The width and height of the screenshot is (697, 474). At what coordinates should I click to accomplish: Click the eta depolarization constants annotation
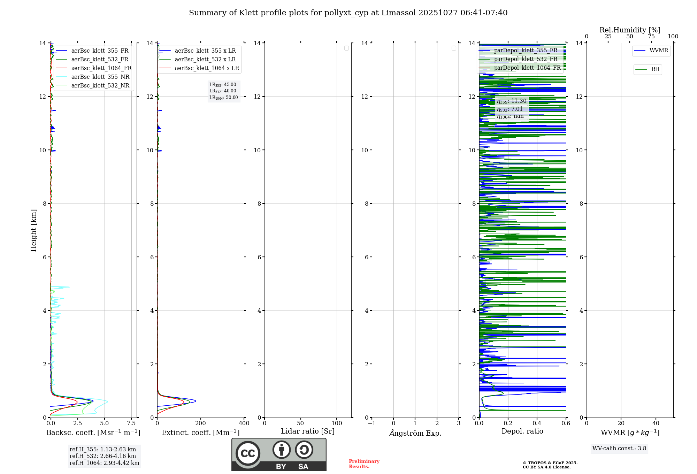511,108
